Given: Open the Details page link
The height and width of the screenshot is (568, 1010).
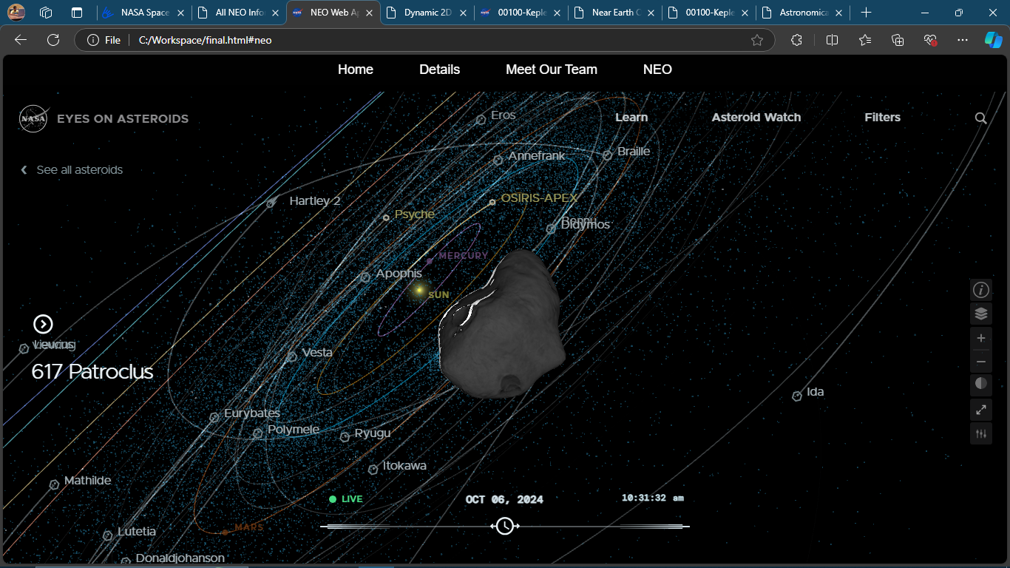Looking at the screenshot, I should 440,70.
